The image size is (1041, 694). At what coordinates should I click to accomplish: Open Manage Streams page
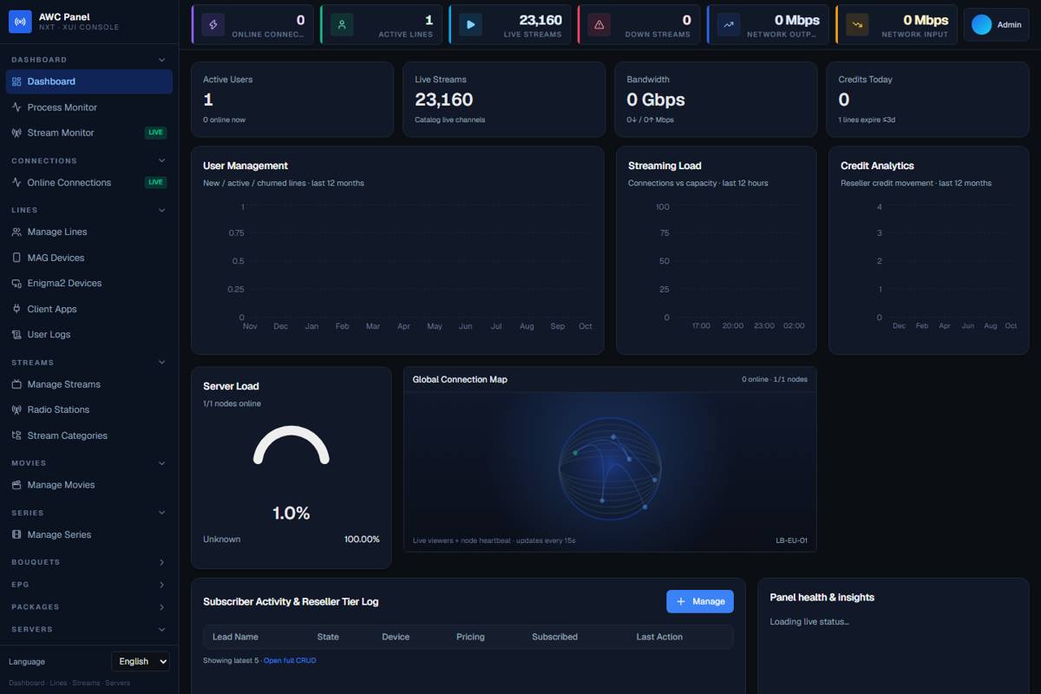pyautogui.click(x=89, y=384)
